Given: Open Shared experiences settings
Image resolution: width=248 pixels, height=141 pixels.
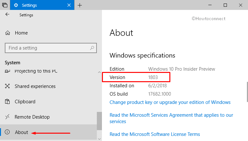Looking at the screenshot, I should (35, 86).
